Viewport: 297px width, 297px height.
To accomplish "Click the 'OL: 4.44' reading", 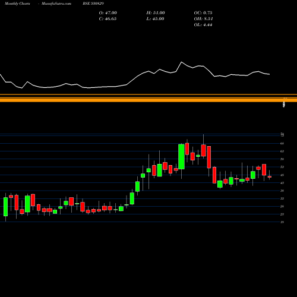I will [203, 25].
